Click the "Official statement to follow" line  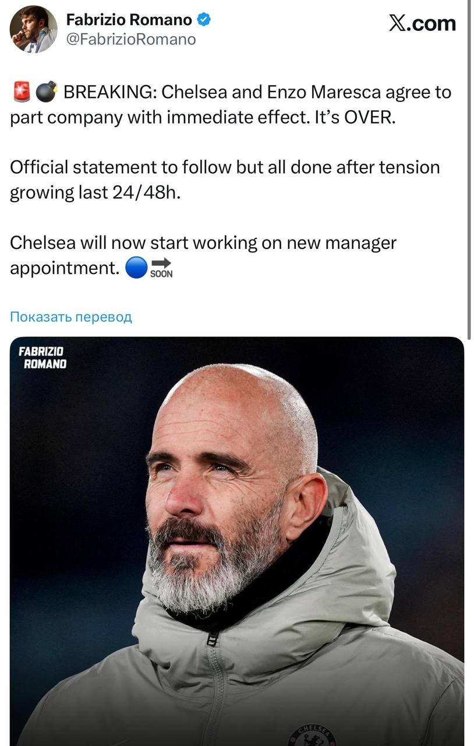(x=121, y=168)
